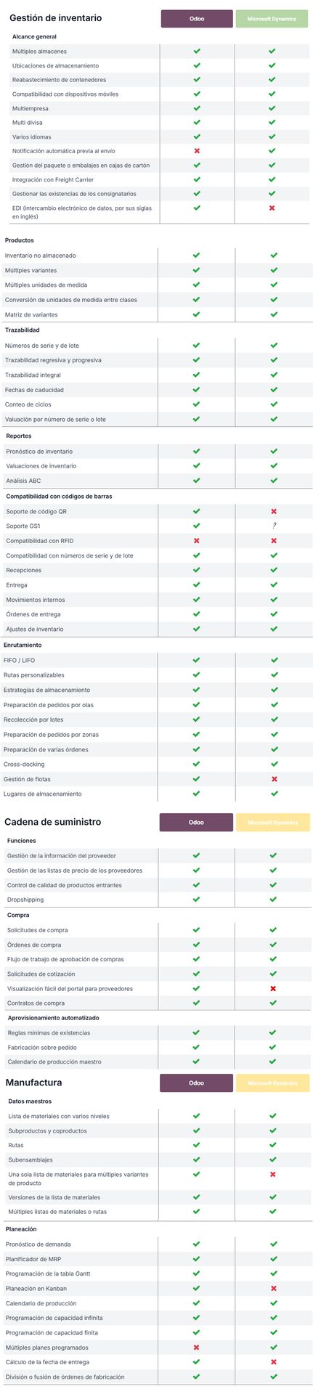Click Odoo's red X for Compatibilidad con RFID

coord(196,541)
